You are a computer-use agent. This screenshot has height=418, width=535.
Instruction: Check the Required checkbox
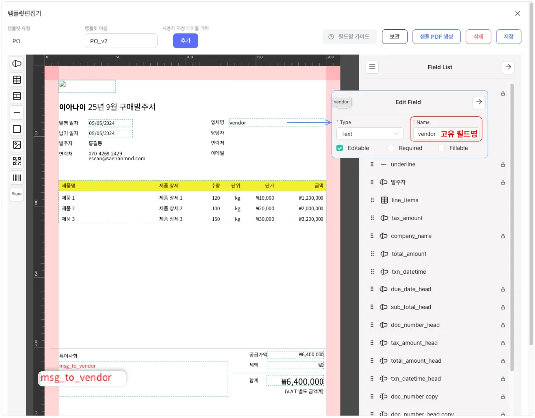coord(391,148)
